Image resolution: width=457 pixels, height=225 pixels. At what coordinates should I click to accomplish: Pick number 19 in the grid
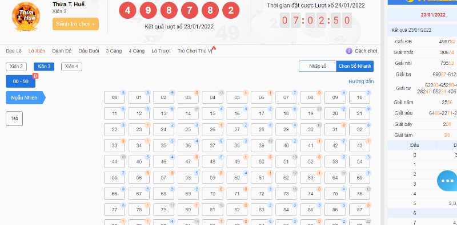(310, 114)
